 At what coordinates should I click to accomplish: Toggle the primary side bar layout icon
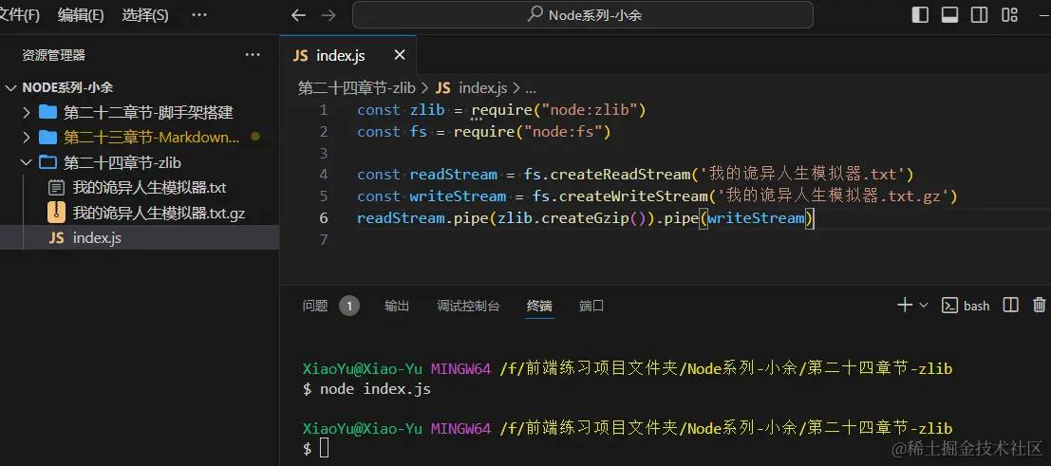click(x=920, y=15)
